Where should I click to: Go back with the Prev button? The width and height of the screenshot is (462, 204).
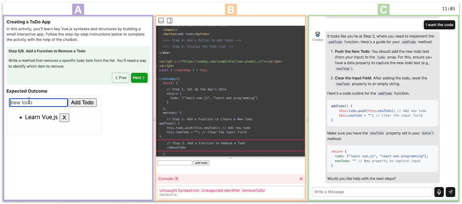click(121, 78)
